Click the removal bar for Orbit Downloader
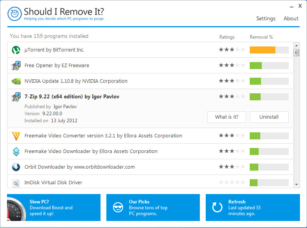Screen dimensions: 307x228 [269, 167]
